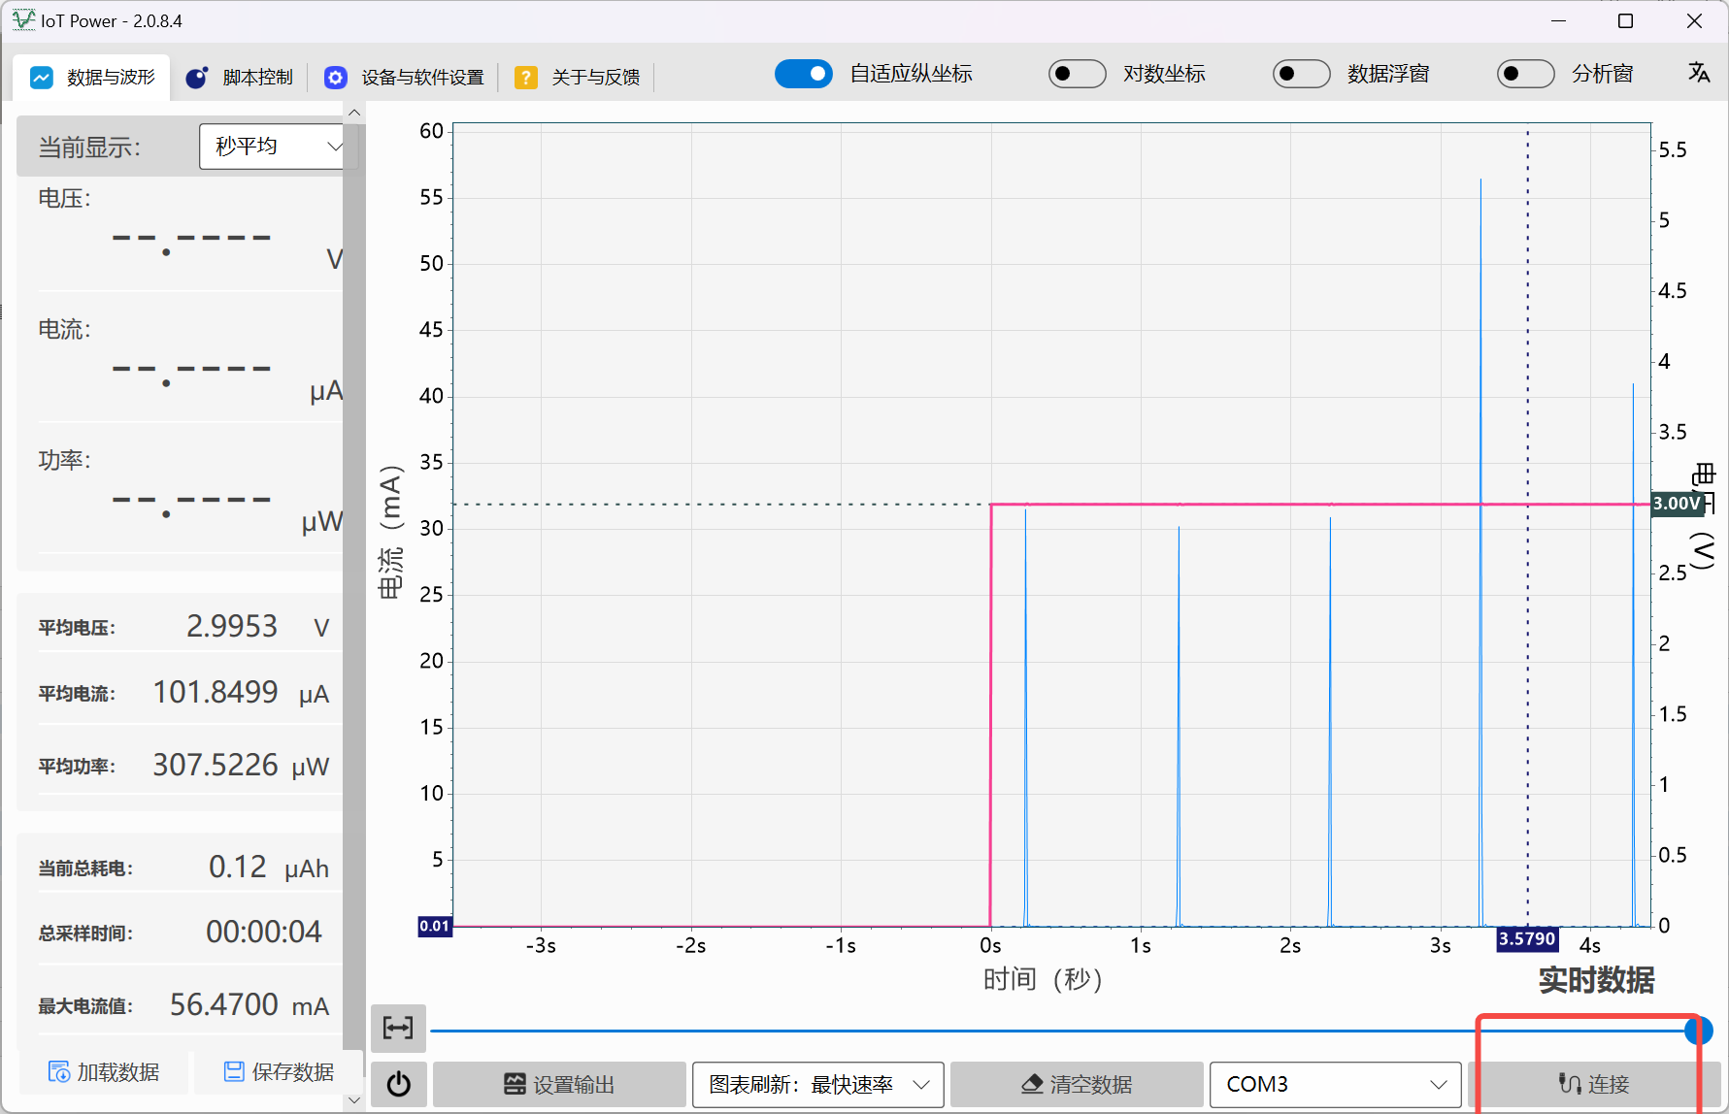
Task: Click the IoT Power app logo icon
Action: (23, 20)
